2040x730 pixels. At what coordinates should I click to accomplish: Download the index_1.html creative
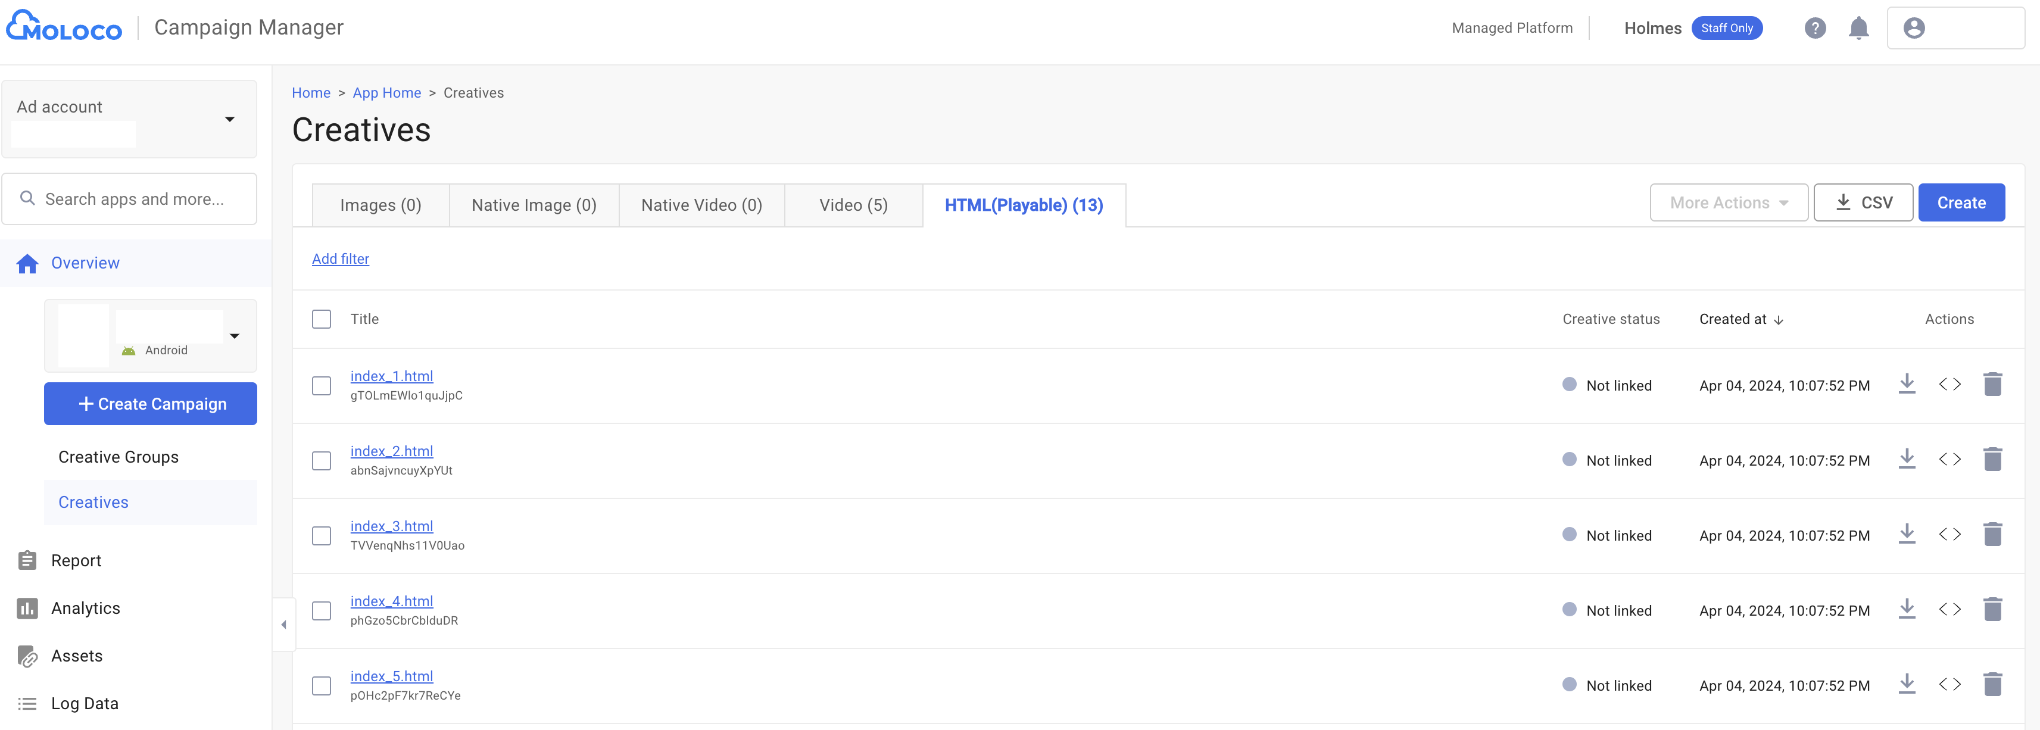(x=1908, y=383)
